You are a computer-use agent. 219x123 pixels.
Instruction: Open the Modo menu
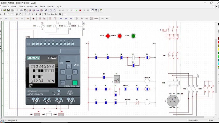(x=30, y=7)
